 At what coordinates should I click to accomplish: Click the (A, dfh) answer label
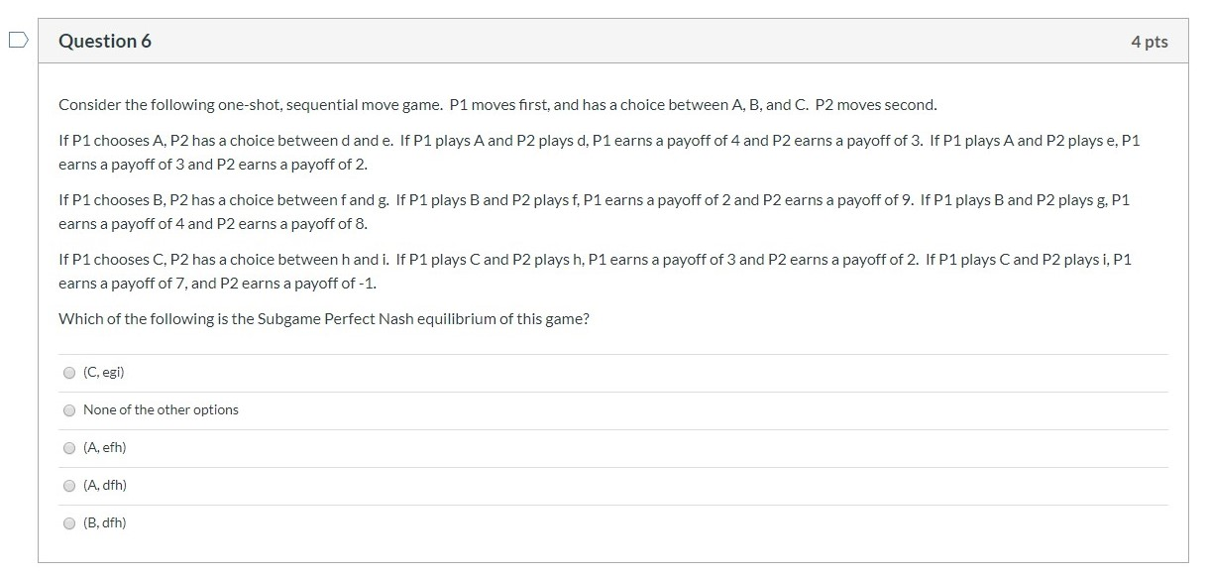104,485
